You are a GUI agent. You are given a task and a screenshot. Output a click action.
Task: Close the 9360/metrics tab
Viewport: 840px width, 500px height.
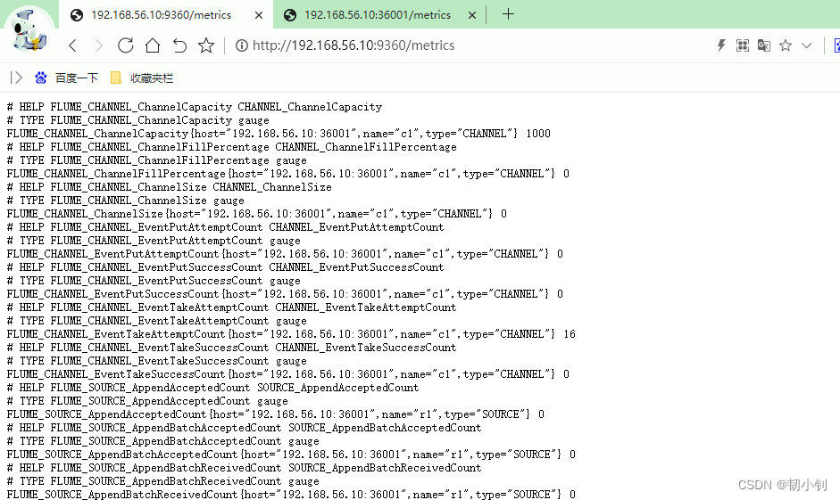[259, 15]
